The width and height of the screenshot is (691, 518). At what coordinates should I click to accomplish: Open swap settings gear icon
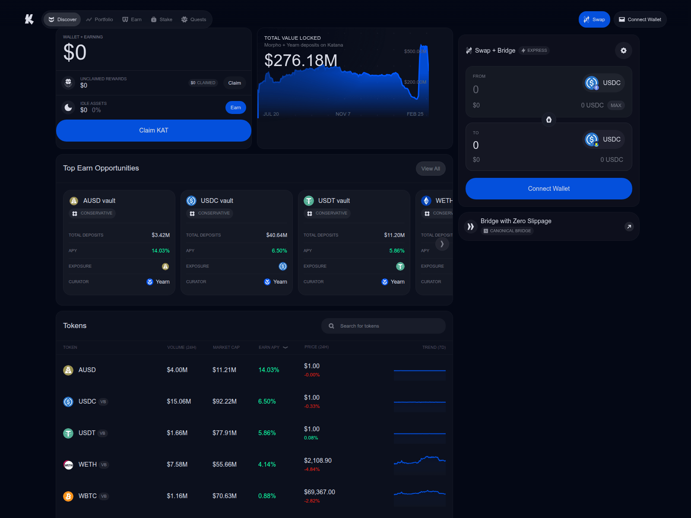[623, 51]
